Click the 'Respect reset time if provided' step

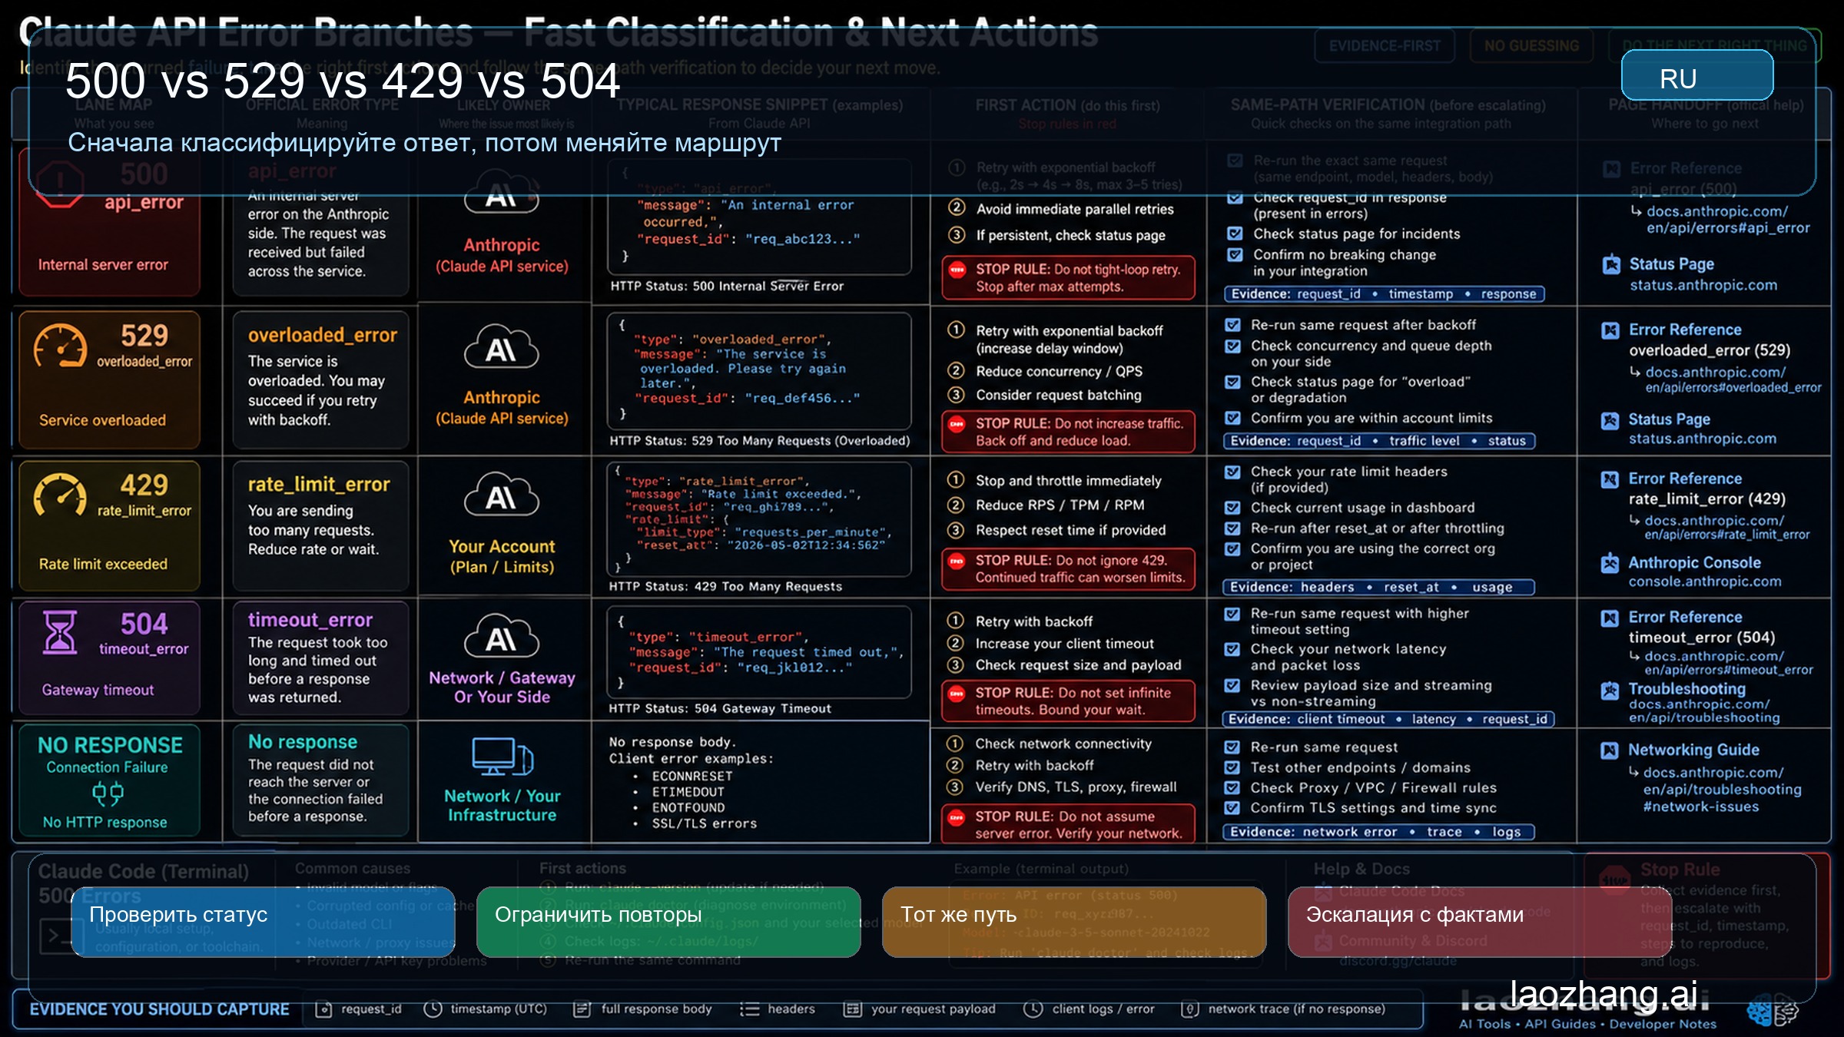1070,530
